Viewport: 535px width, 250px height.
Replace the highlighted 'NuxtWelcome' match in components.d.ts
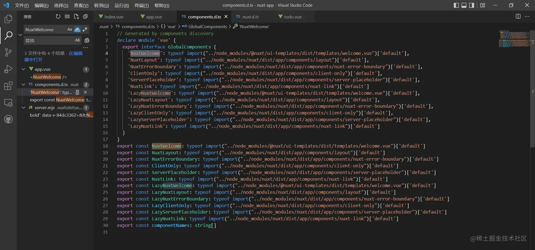coord(77,92)
